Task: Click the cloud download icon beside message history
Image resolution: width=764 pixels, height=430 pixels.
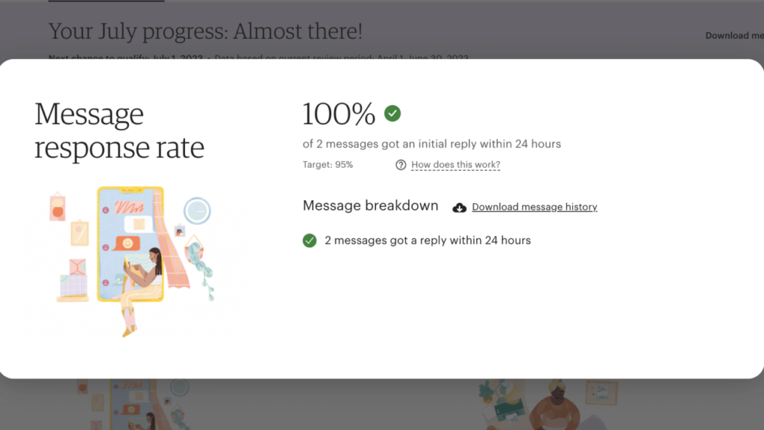Action: tap(459, 206)
